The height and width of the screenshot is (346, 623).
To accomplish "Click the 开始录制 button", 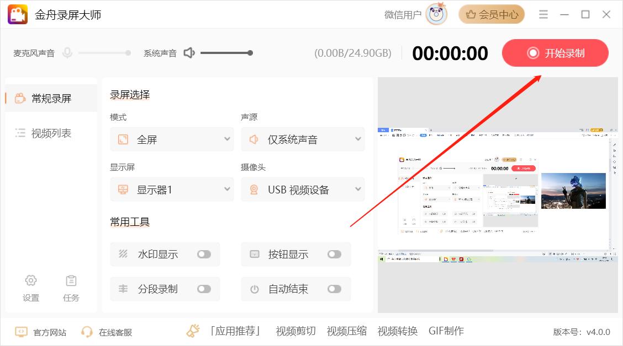I will pos(555,53).
